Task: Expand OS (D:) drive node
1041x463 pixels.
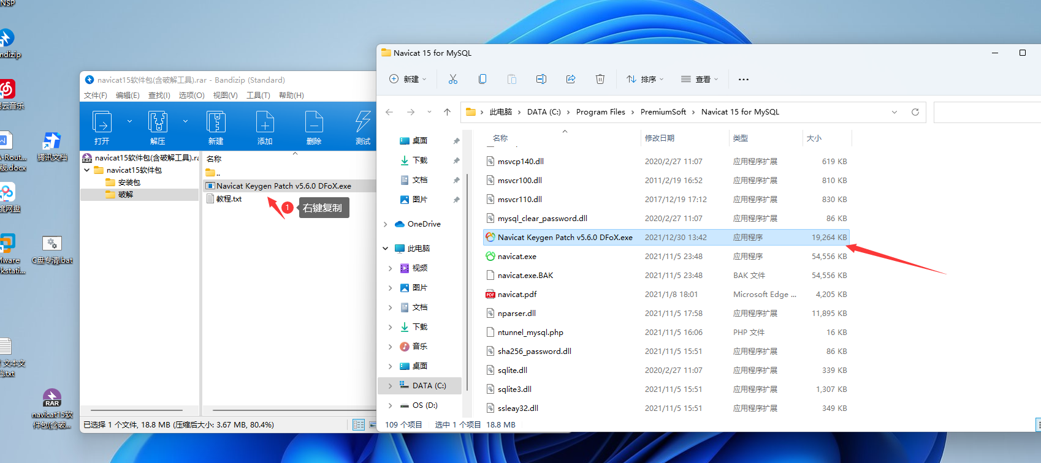Action: pos(391,405)
